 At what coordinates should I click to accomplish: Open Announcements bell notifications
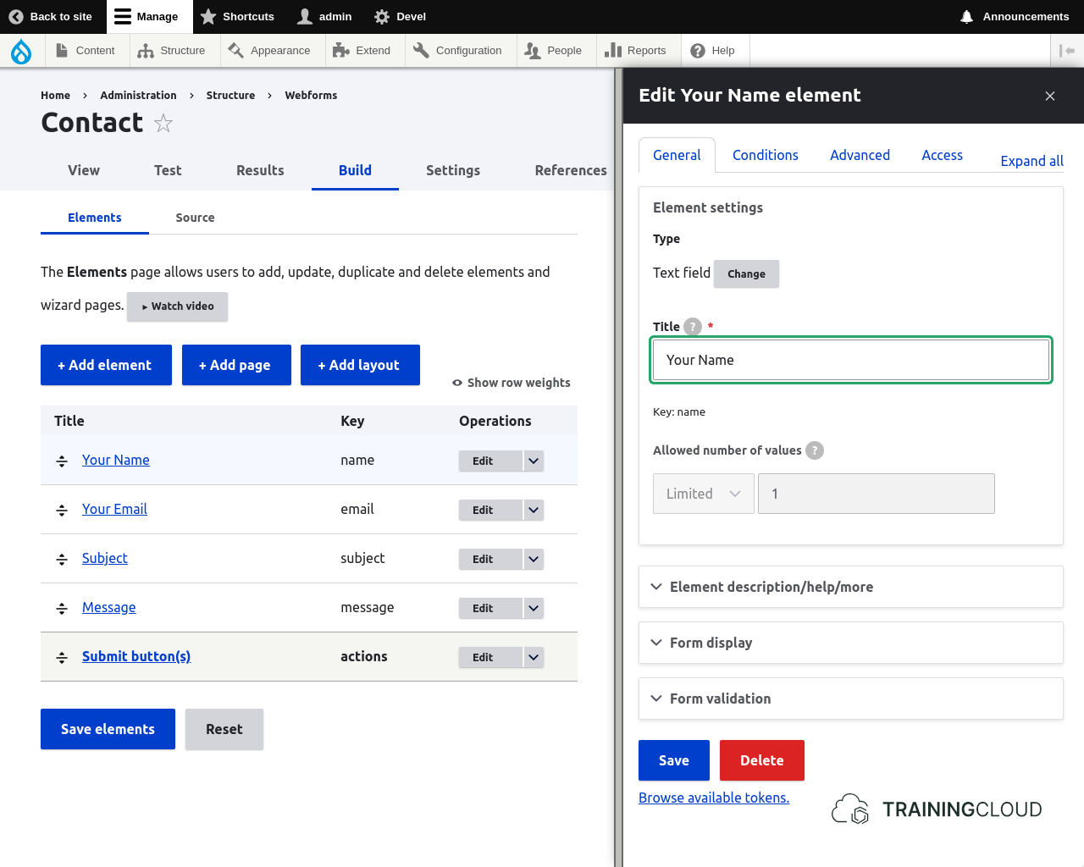coord(1015,17)
